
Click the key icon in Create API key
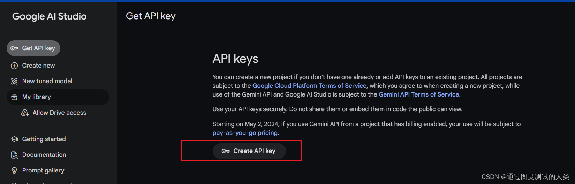[226, 151]
